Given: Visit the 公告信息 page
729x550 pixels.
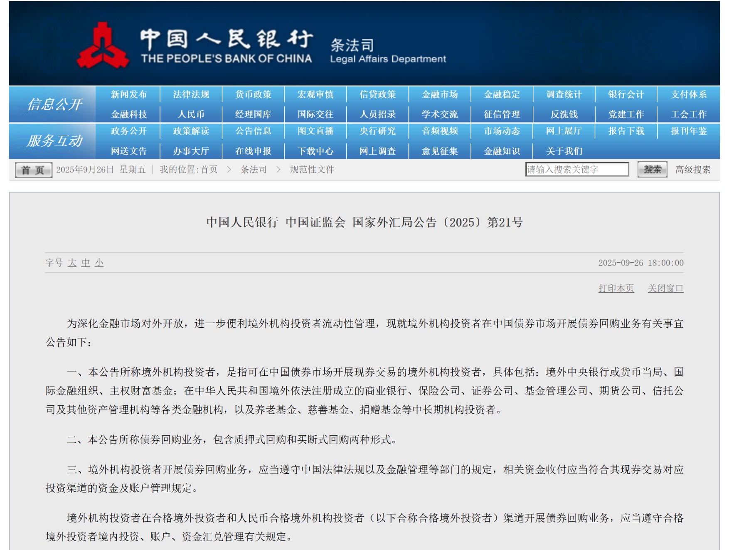Looking at the screenshot, I should [253, 131].
